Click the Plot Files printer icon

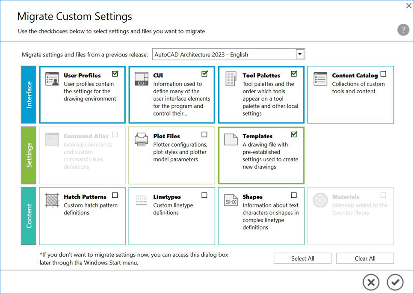[141, 140]
